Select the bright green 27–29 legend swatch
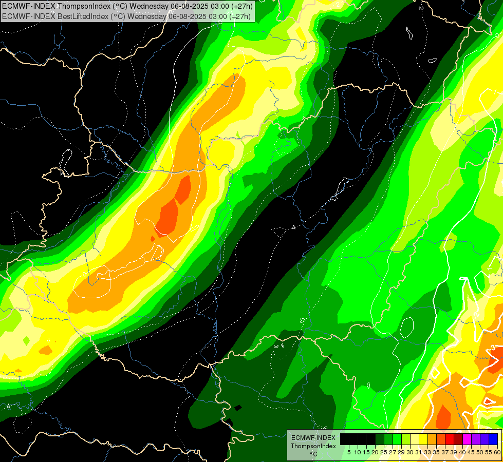The image size is (503, 462). point(397,439)
